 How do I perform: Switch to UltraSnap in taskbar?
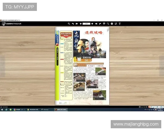pyautogui.click(x=45, y=109)
